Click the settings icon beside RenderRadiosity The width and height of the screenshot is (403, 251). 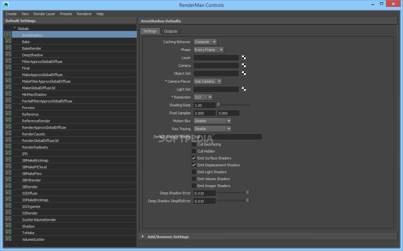[8, 146]
